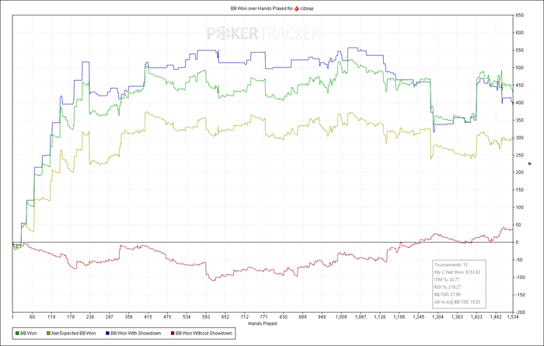
Task: Click y-axis value '650'
Action: (520, 16)
